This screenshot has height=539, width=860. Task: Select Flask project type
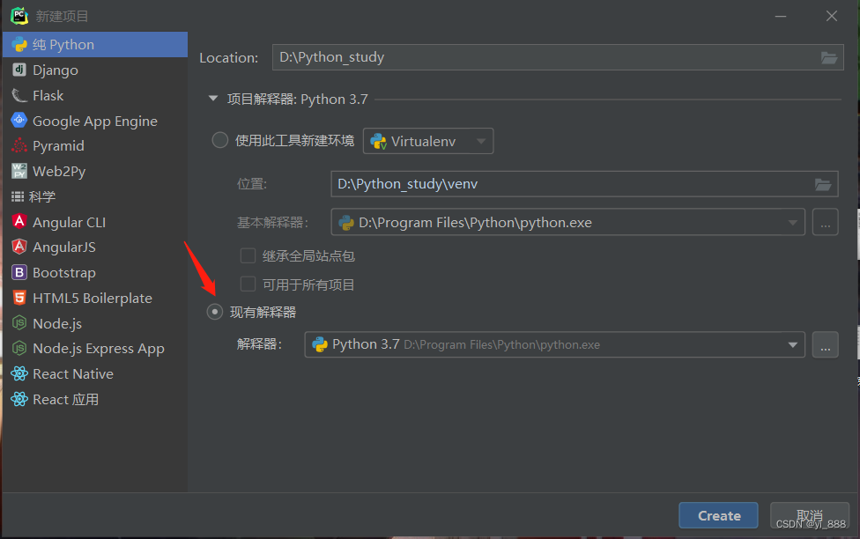point(95,95)
